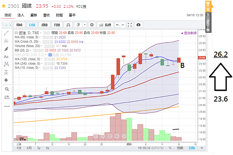This screenshot has height=155, width=233.
Task: Switch to 財報 tab
Action: tap(59, 15)
